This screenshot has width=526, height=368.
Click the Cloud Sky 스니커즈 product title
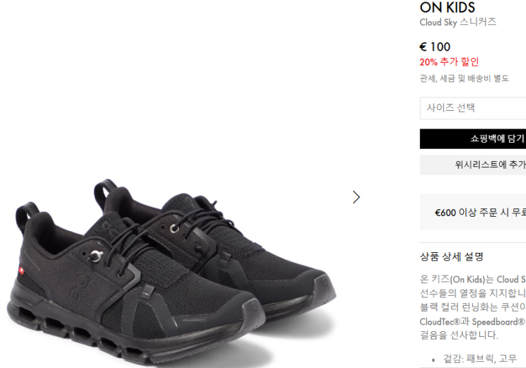pos(458,23)
